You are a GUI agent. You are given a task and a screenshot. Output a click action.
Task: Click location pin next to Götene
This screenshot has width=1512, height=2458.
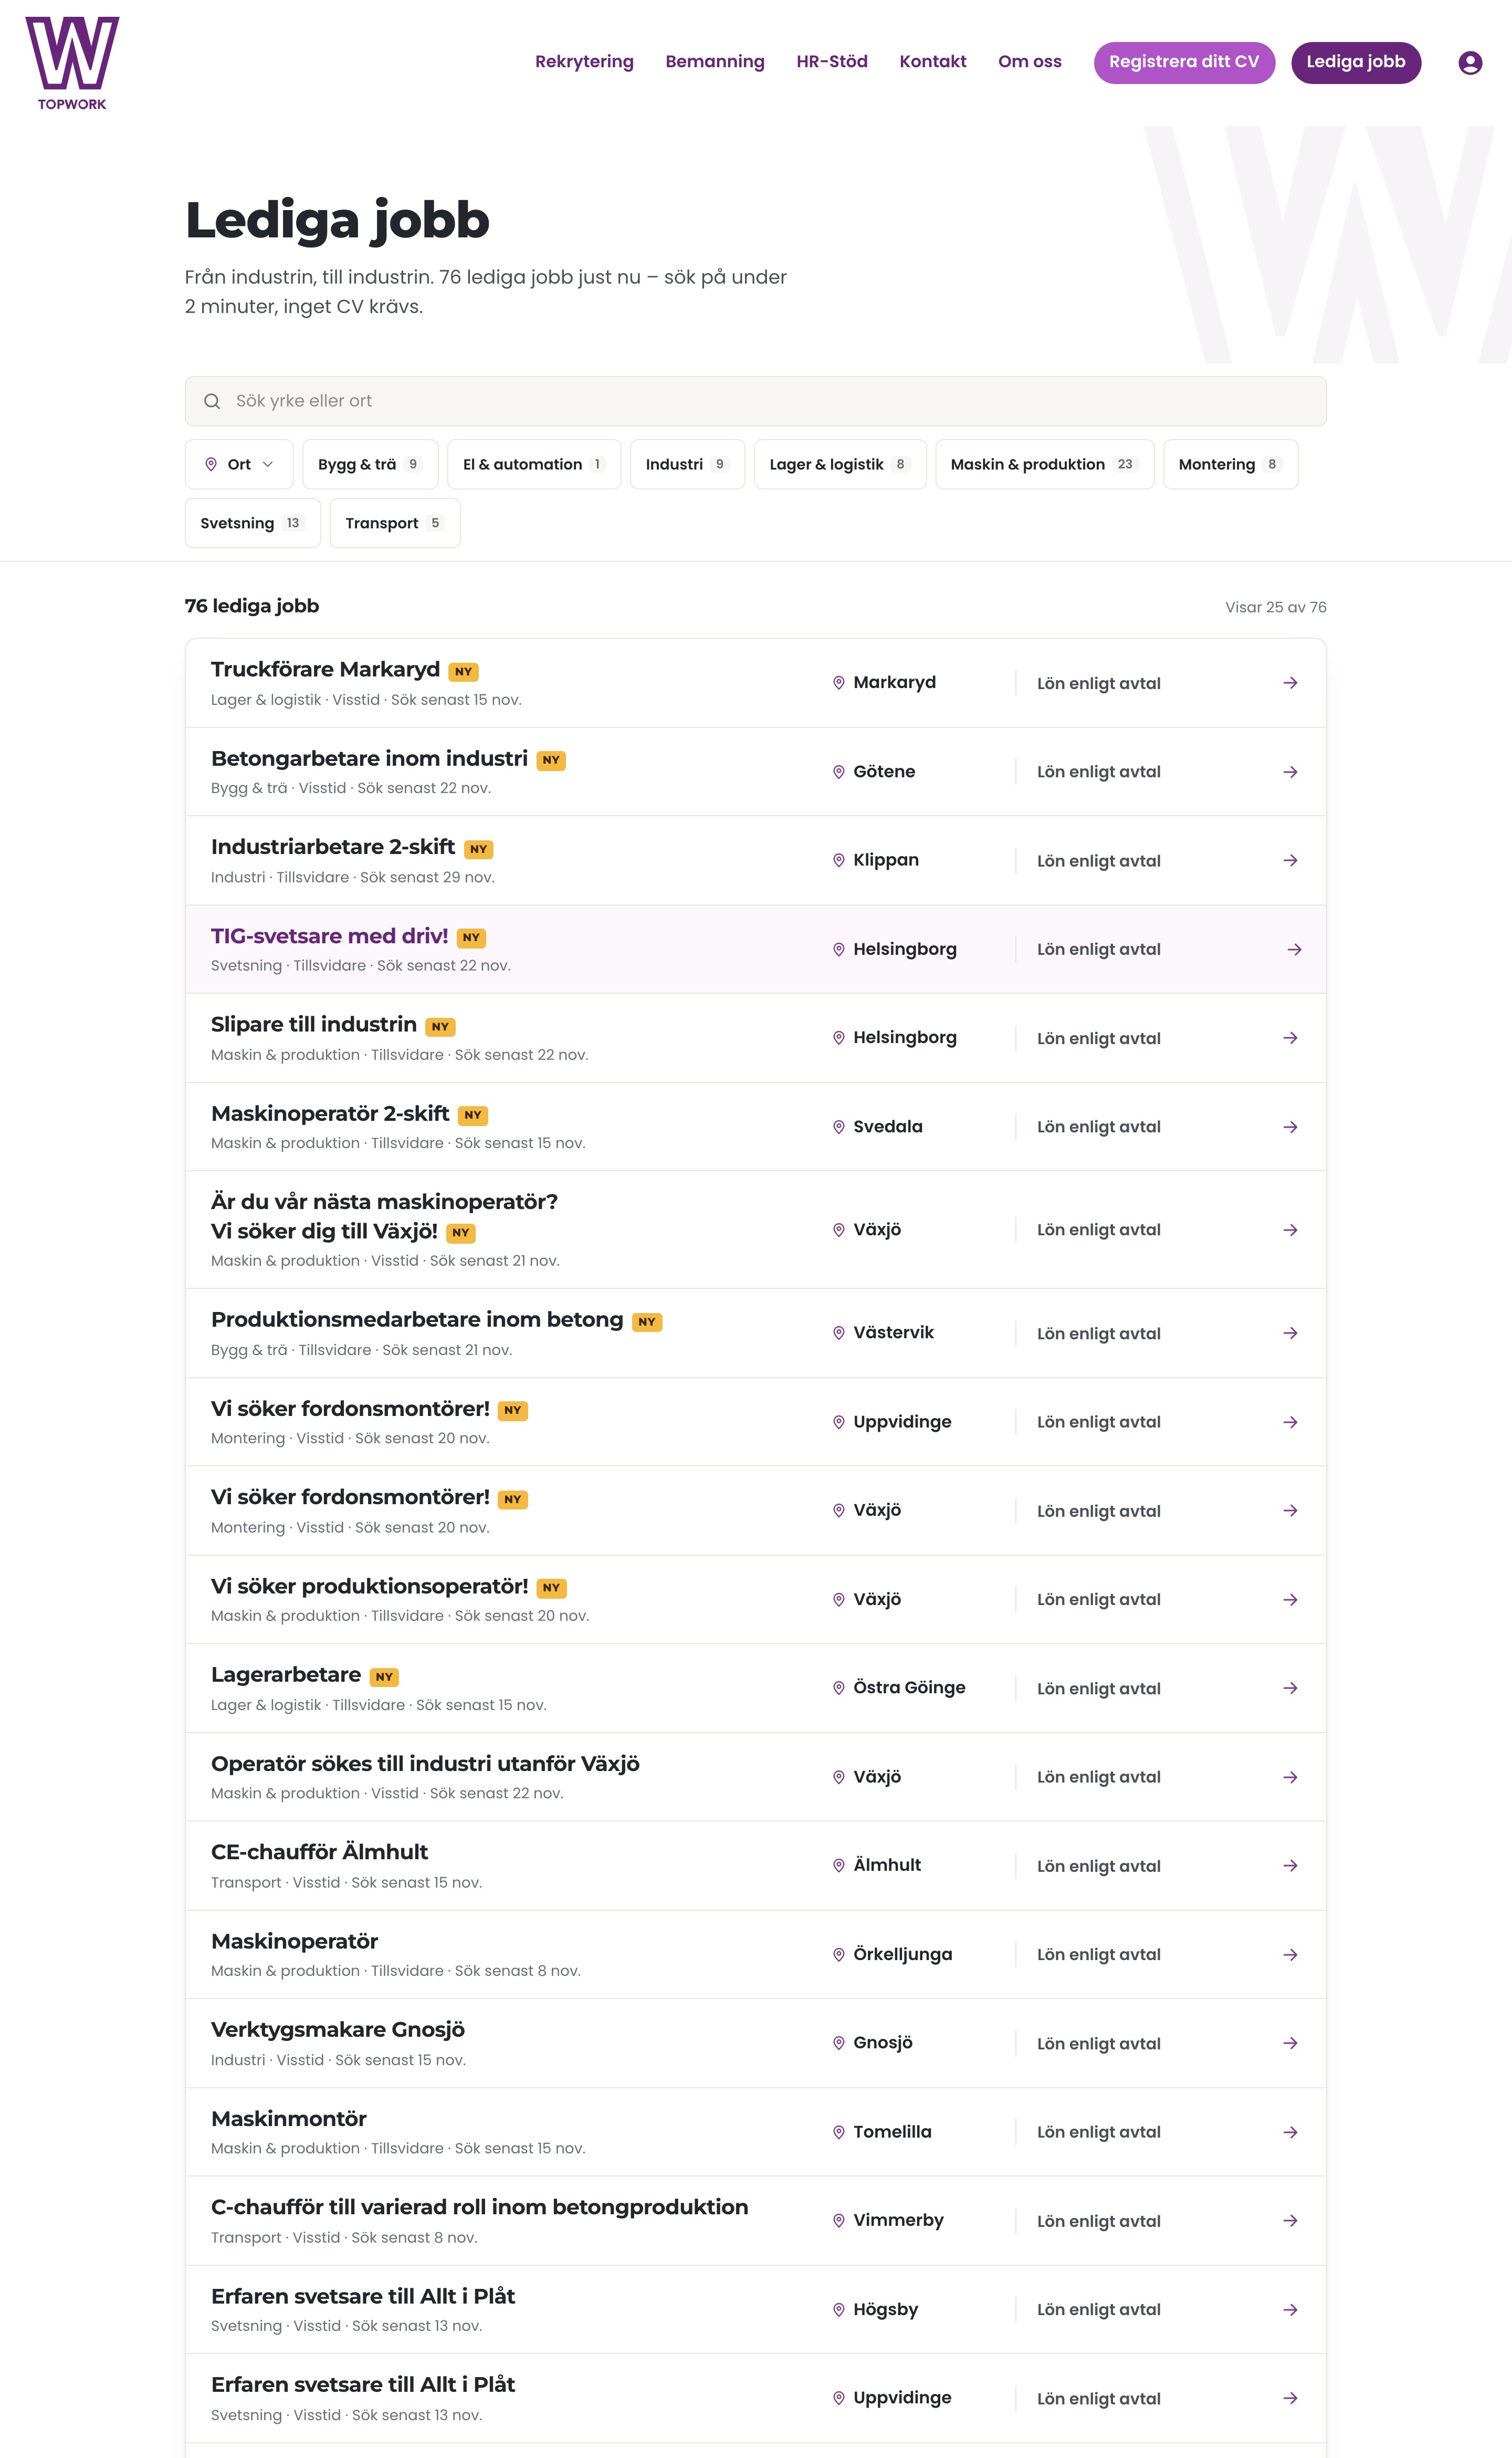(839, 772)
